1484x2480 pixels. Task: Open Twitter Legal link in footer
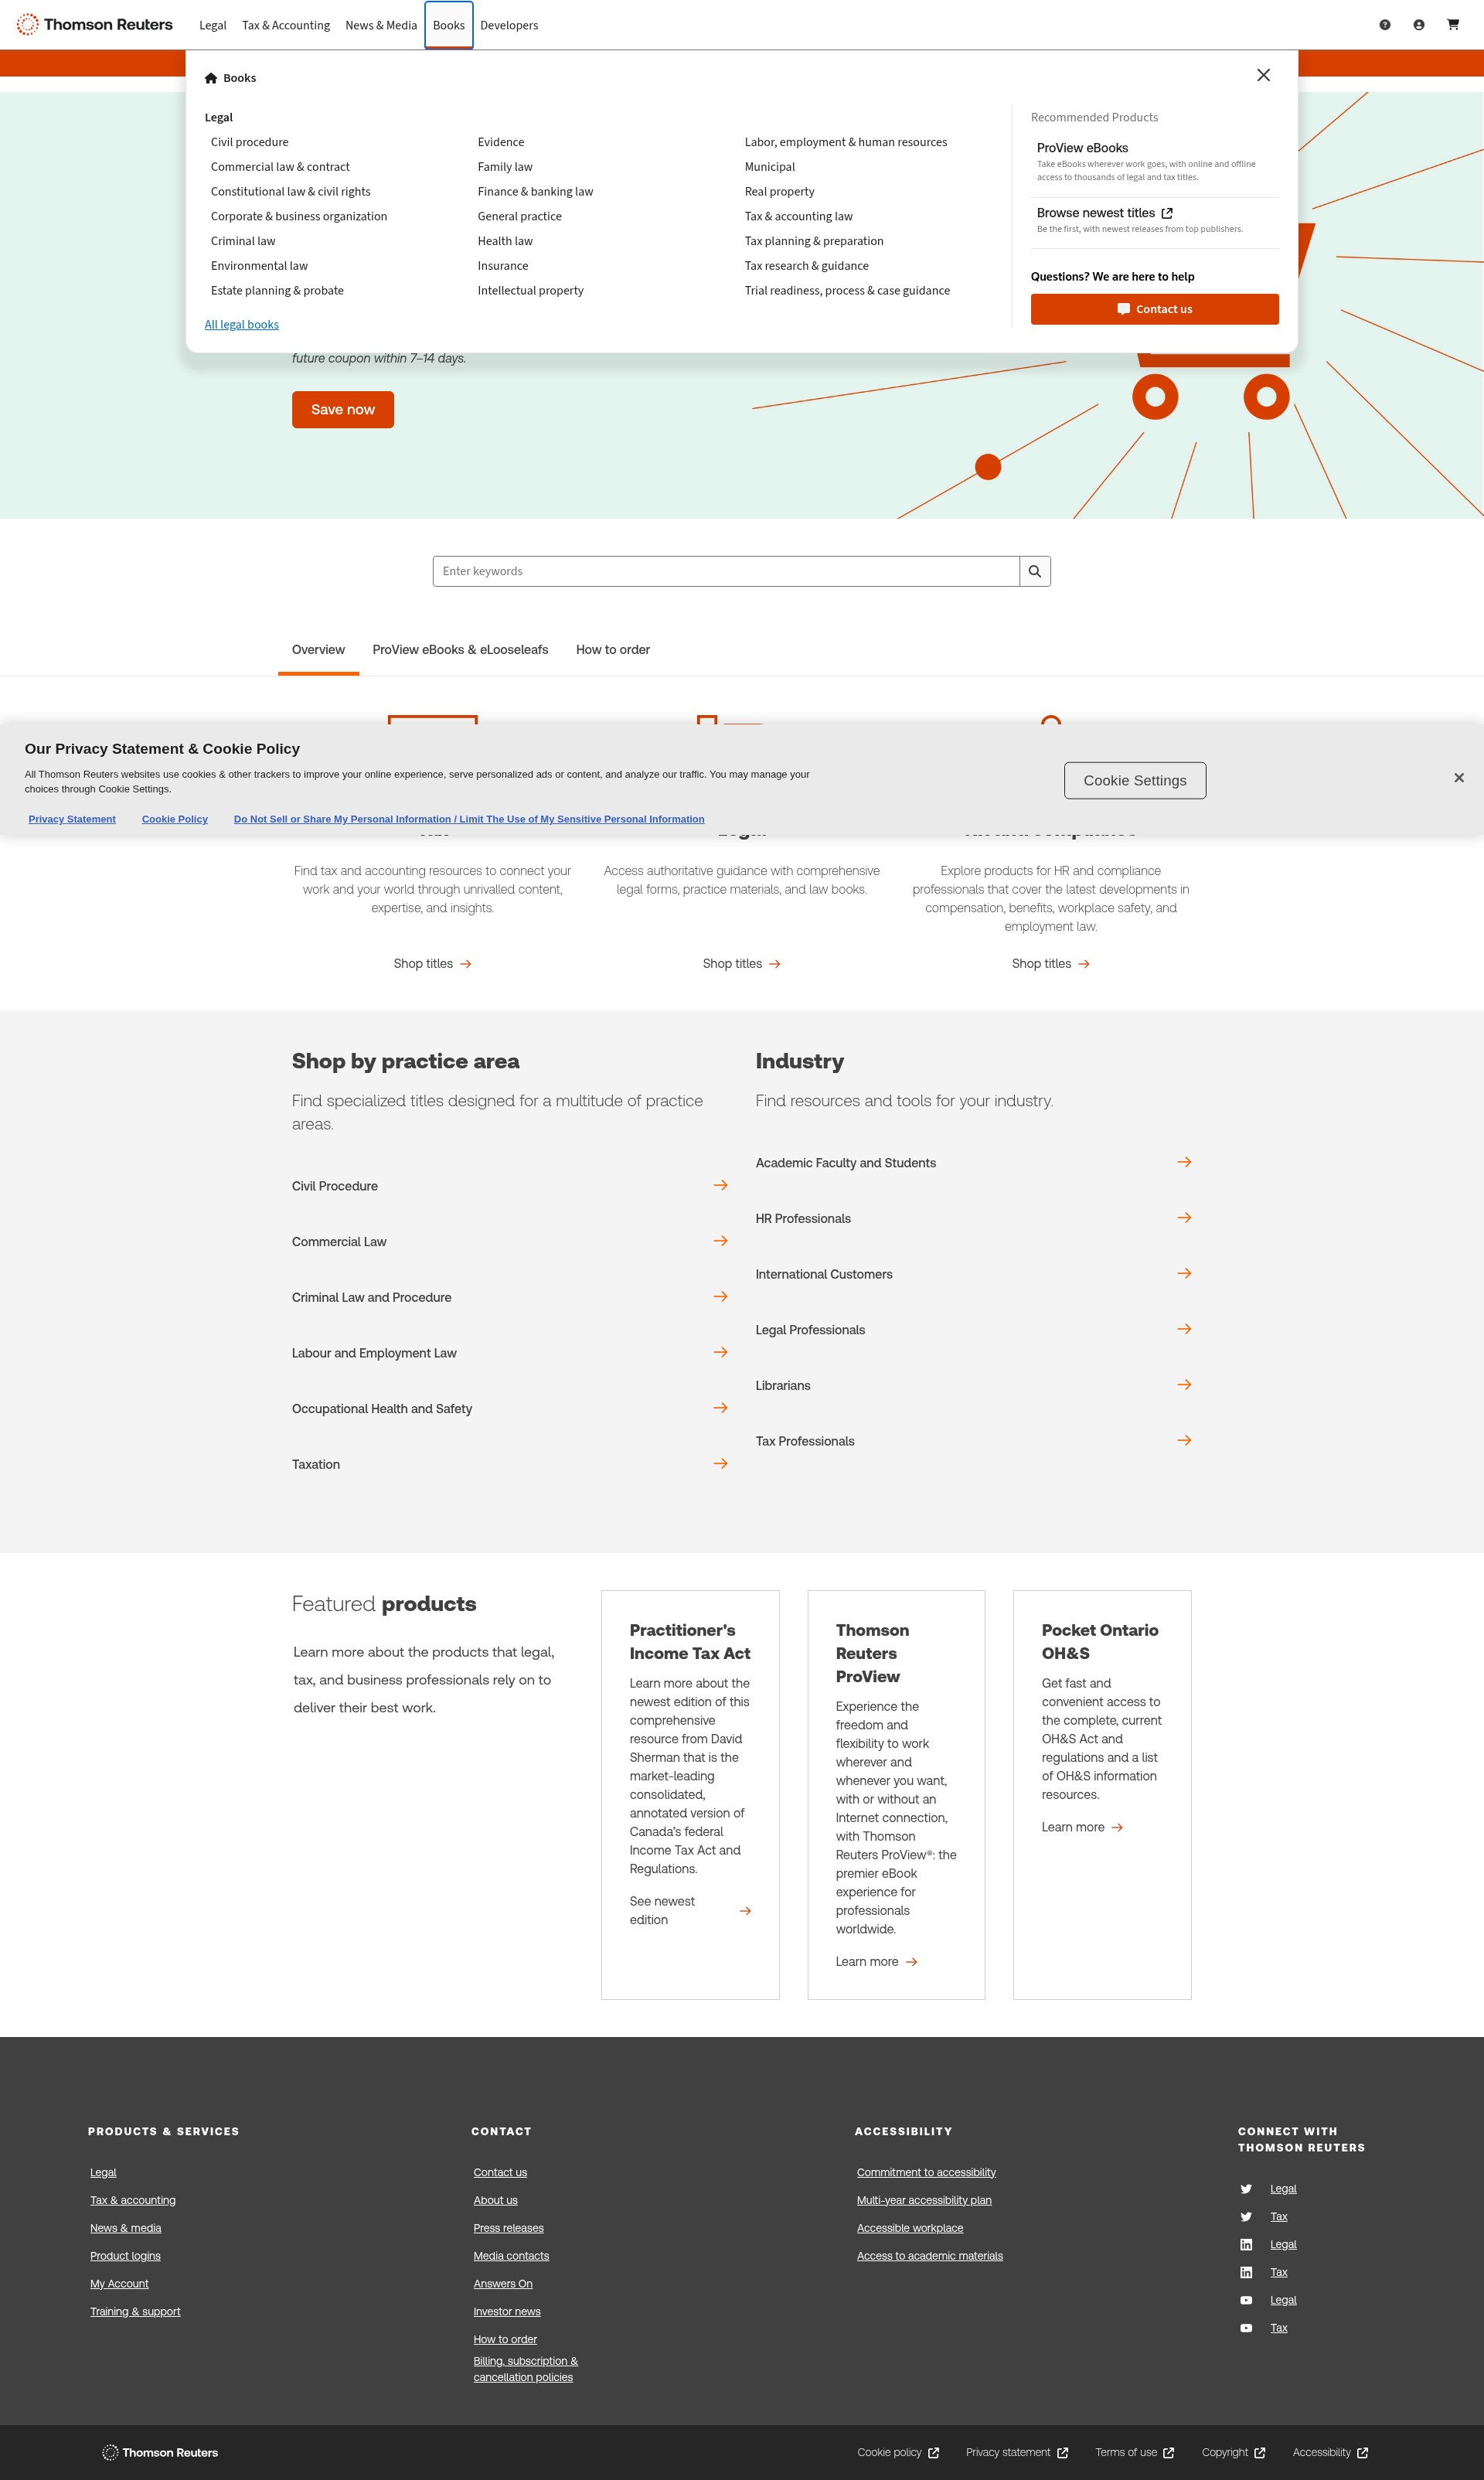click(x=1283, y=2188)
